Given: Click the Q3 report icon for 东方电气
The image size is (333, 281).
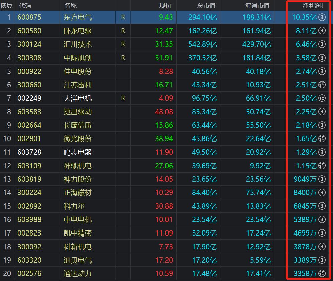Looking at the screenshot, I should coord(322,17).
